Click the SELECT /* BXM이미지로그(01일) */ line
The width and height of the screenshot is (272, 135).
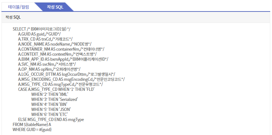tap(41, 29)
